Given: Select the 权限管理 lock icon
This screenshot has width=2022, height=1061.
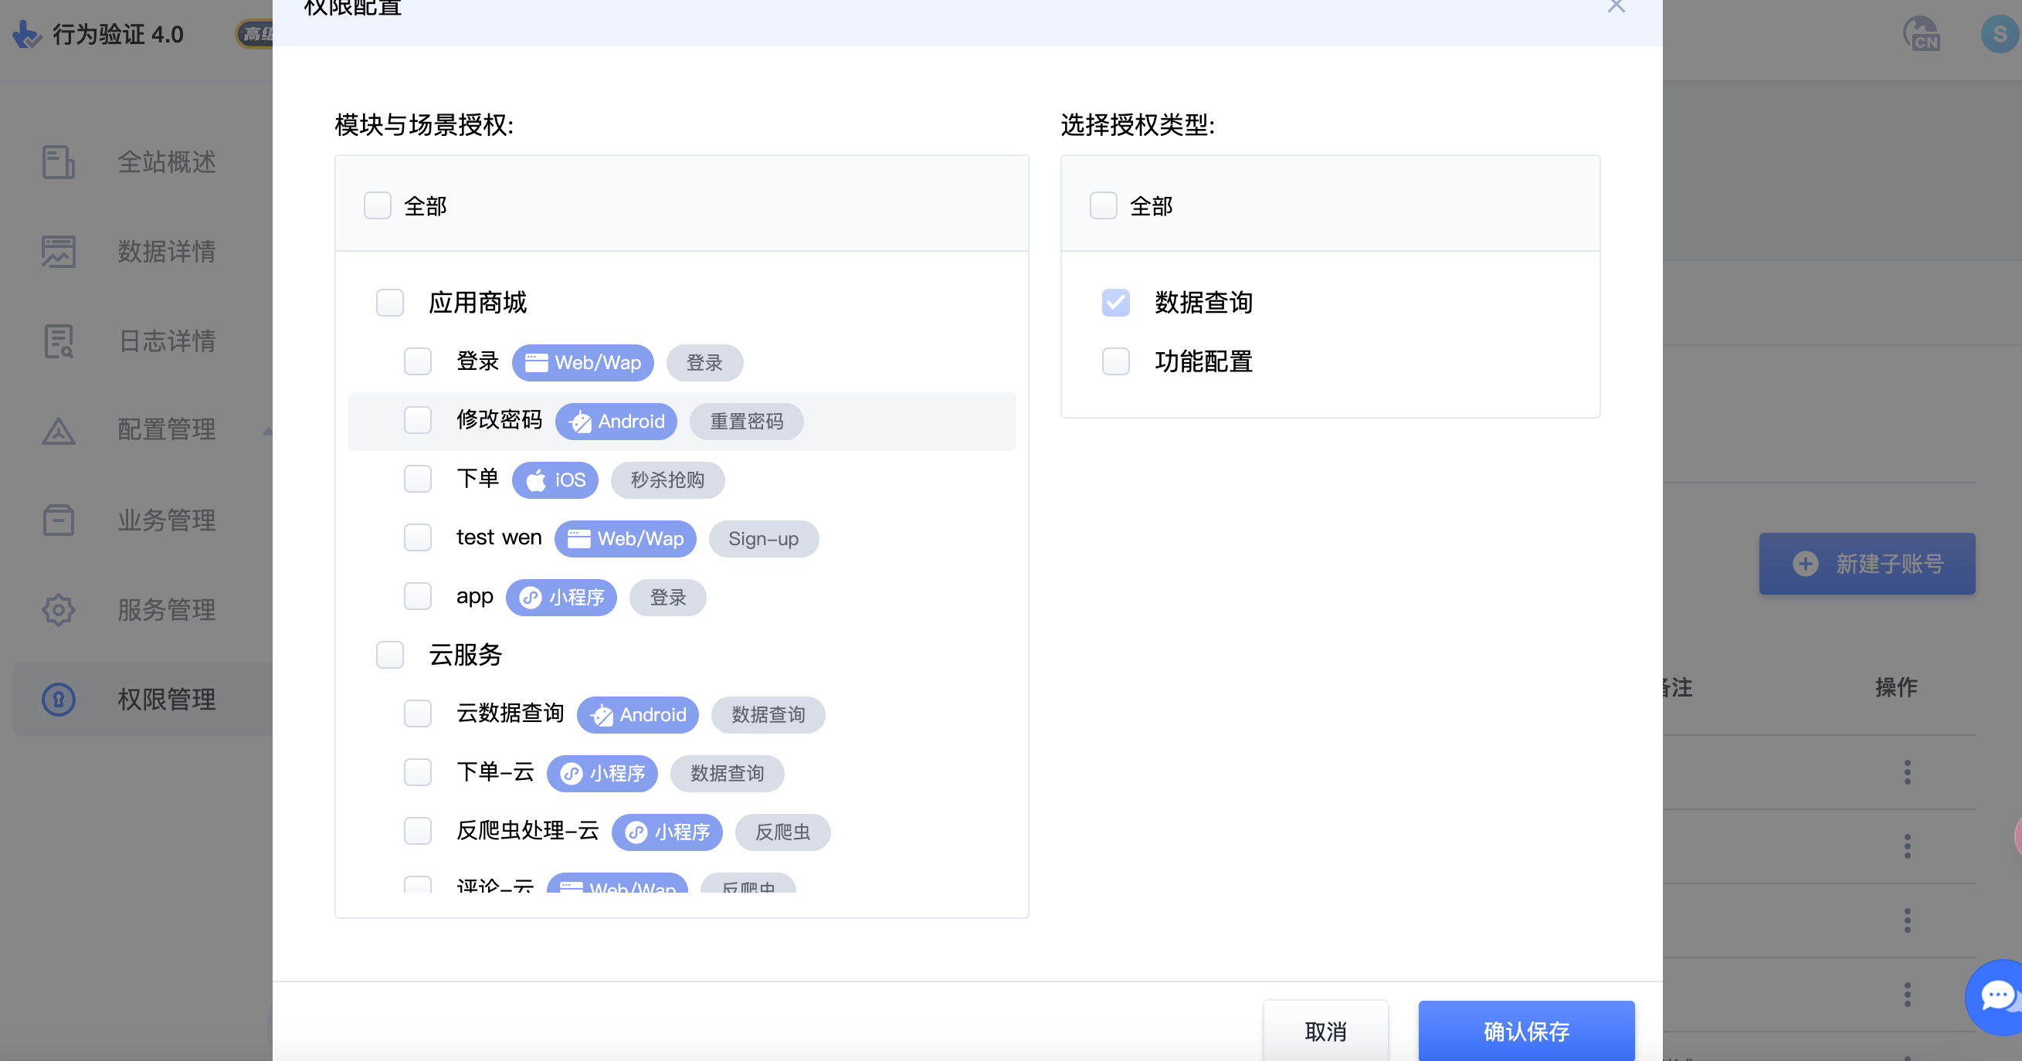Looking at the screenshot, I should [57, 699].
